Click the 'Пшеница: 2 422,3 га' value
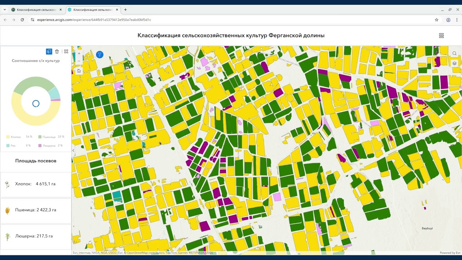Viewport: 462px width, 260px height. (x=36, y=210)
